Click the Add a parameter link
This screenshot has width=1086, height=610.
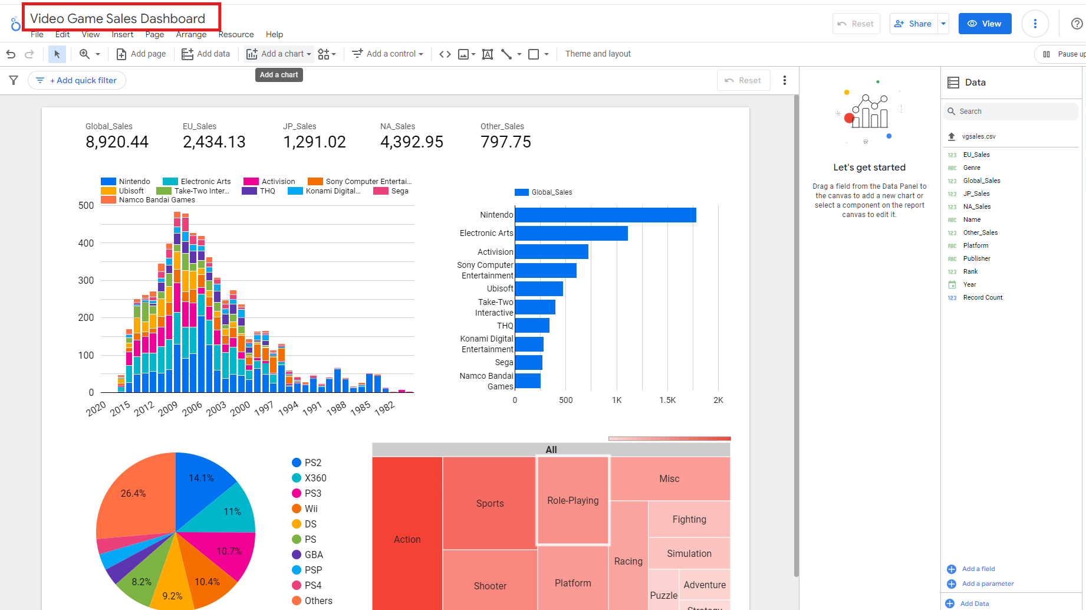click(988, 583)
